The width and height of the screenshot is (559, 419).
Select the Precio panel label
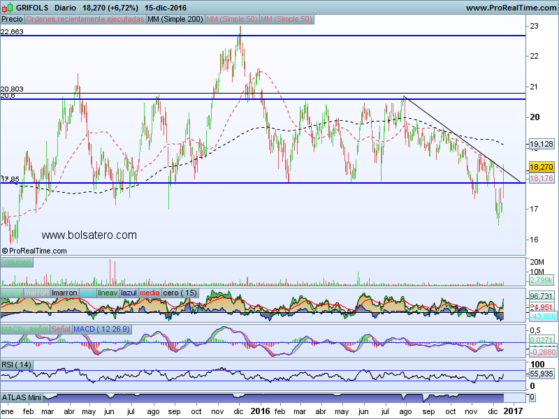point(12,19)
